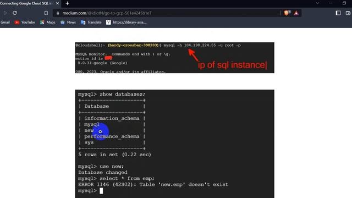Click the 'use new;' command line

[x=101, y=166]
